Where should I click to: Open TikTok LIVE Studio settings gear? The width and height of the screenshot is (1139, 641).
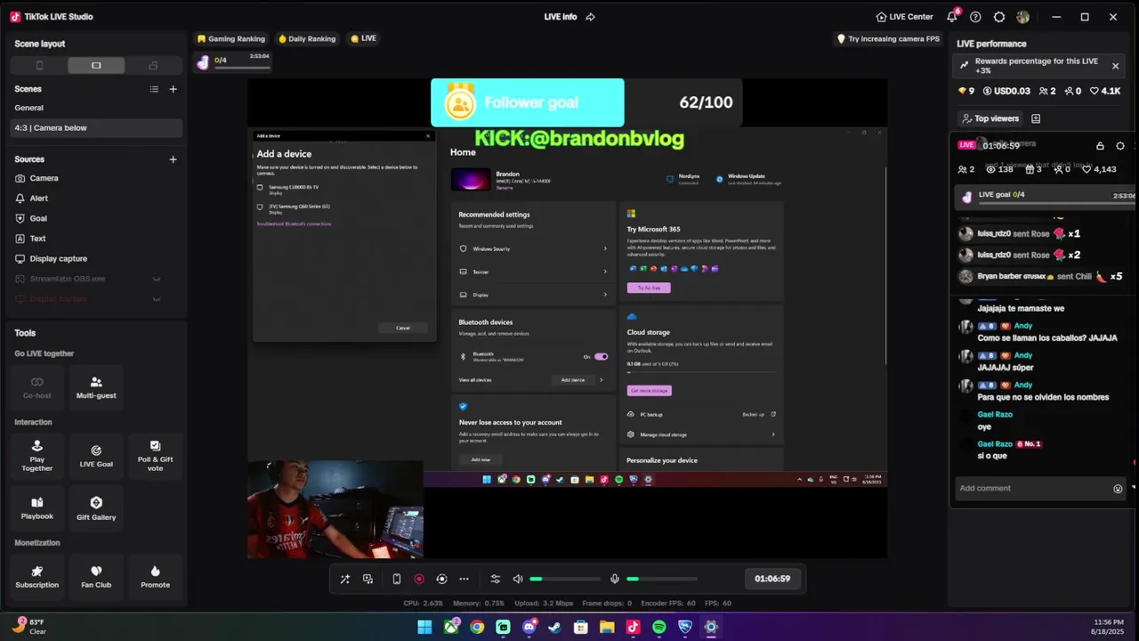(x=999, y=17)
